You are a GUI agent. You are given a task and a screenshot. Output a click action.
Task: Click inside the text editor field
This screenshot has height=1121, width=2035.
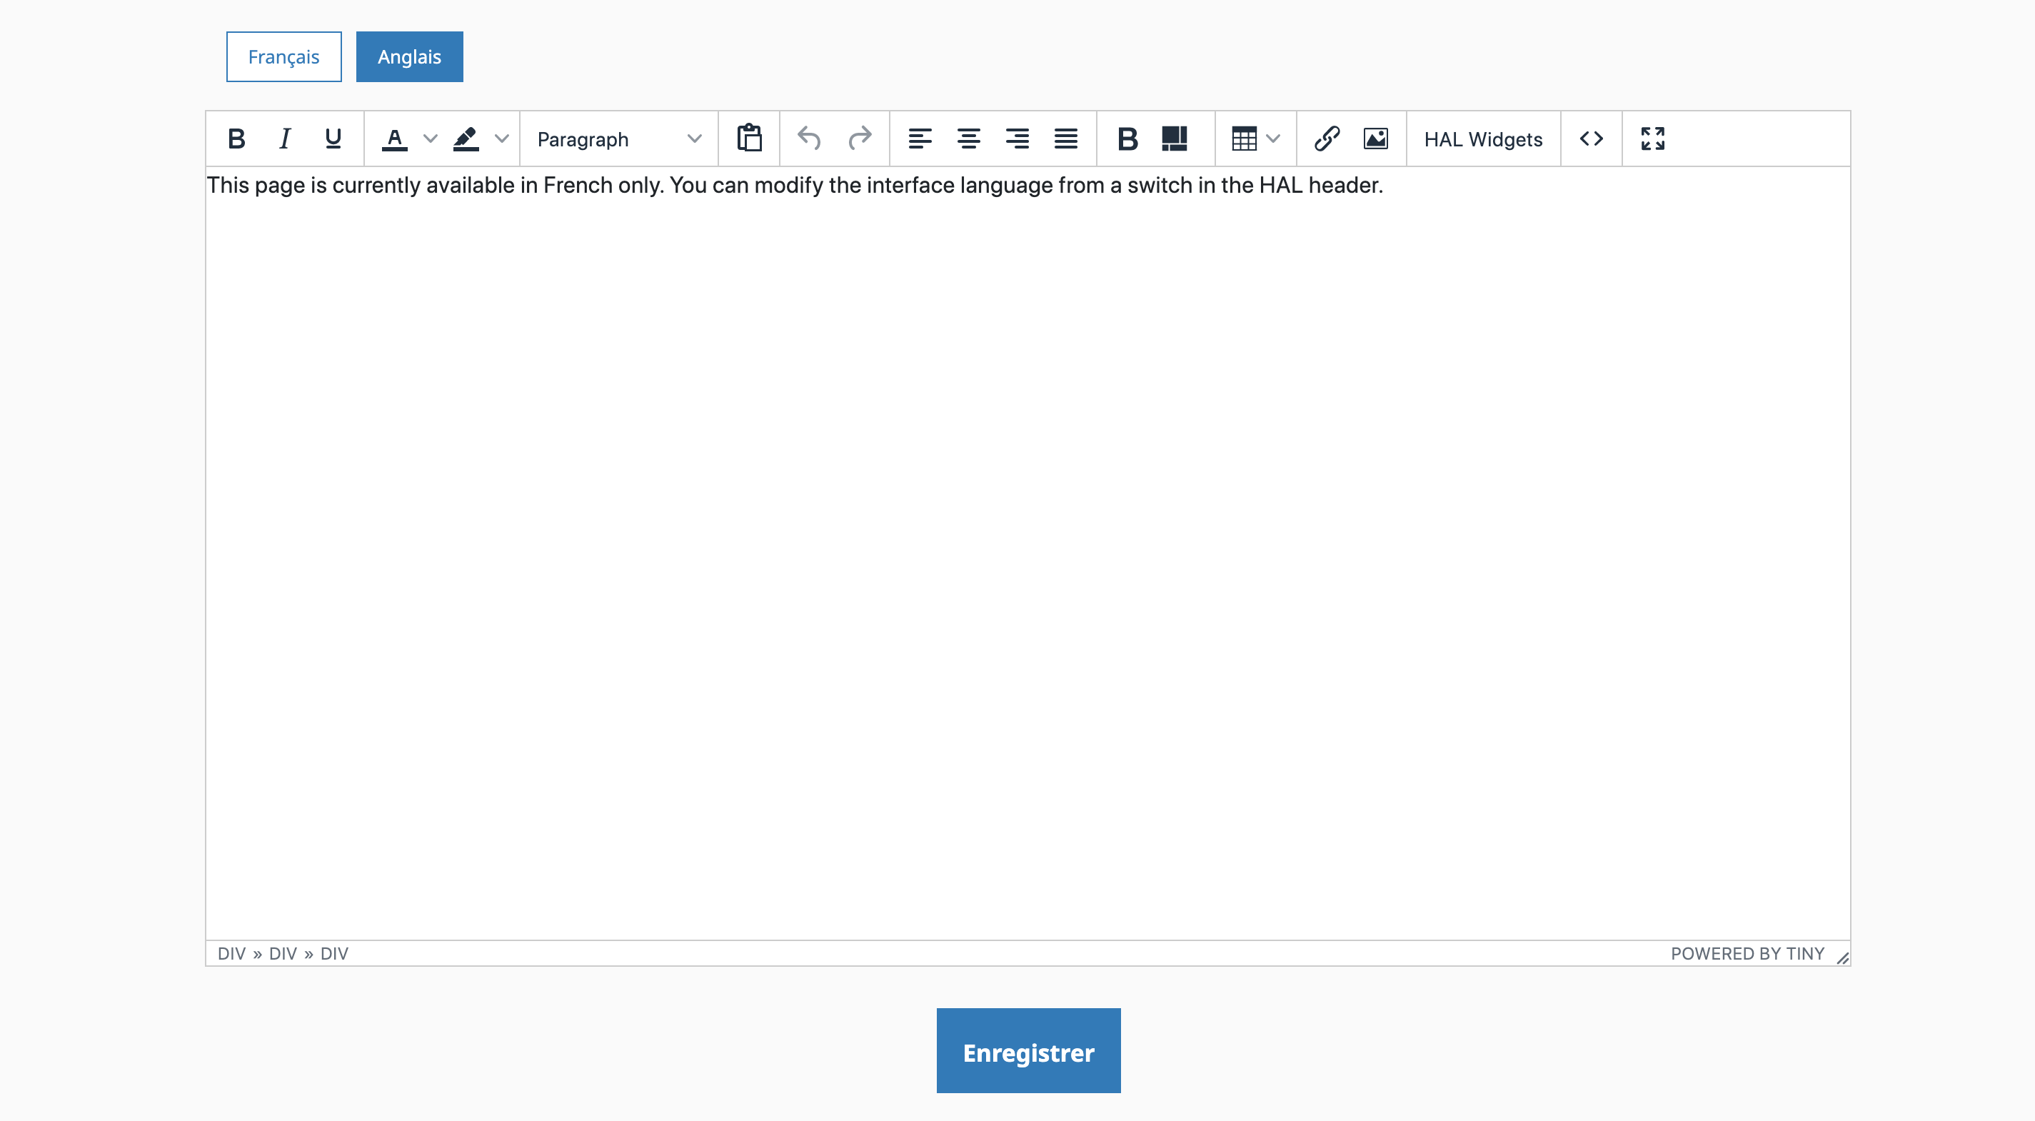tap(1027, 551)
